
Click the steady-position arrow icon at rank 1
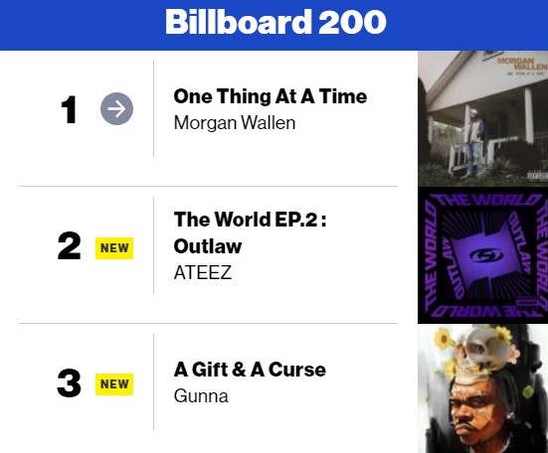[116, 109]
